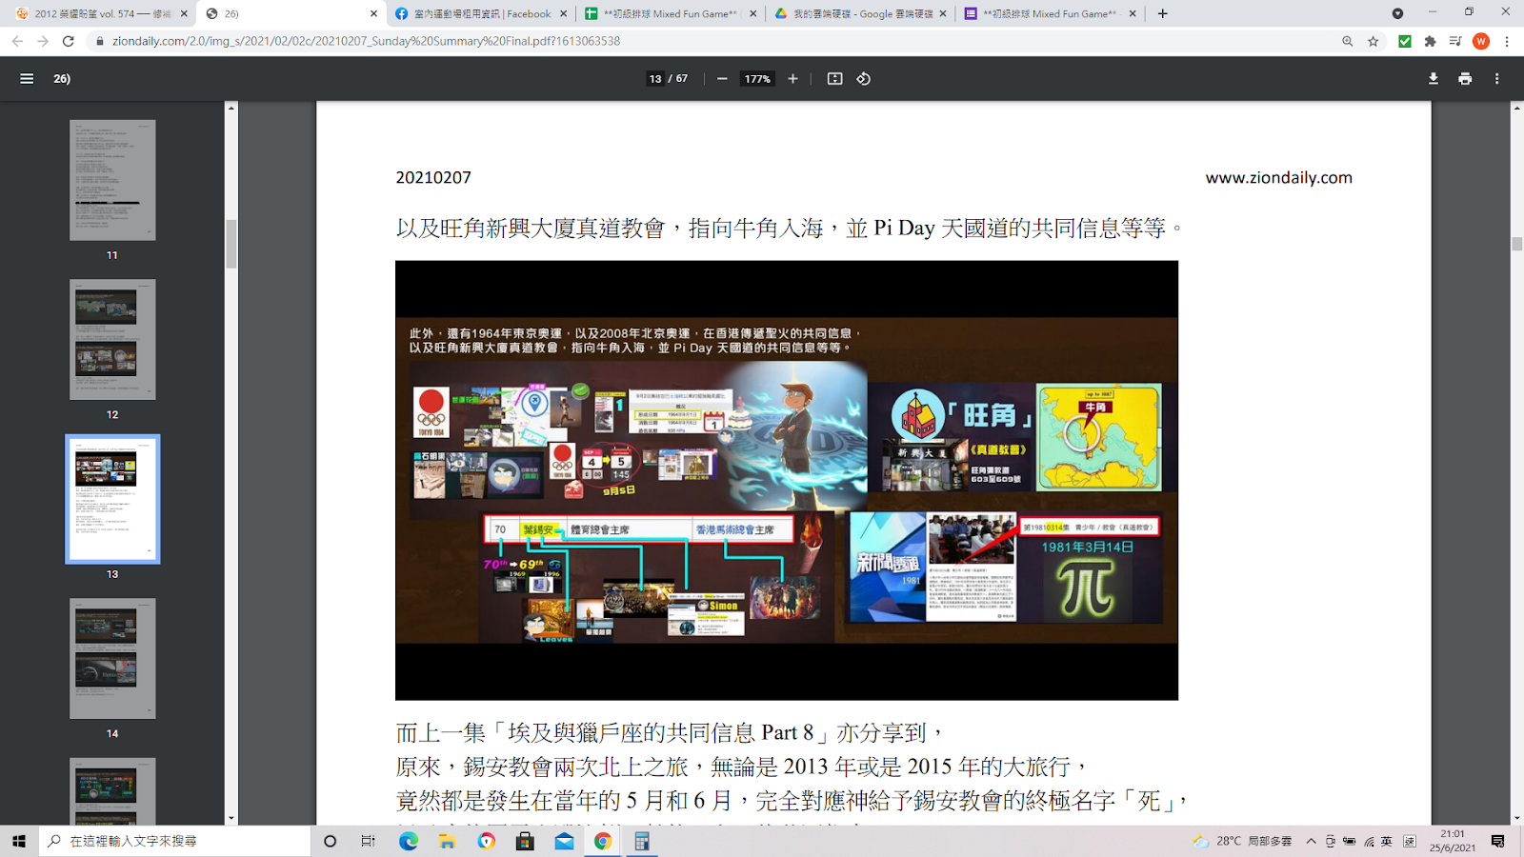Go back in browser history
This screenshot has height=857, width=1524.
pyautogui.click(x=17, y=41)
